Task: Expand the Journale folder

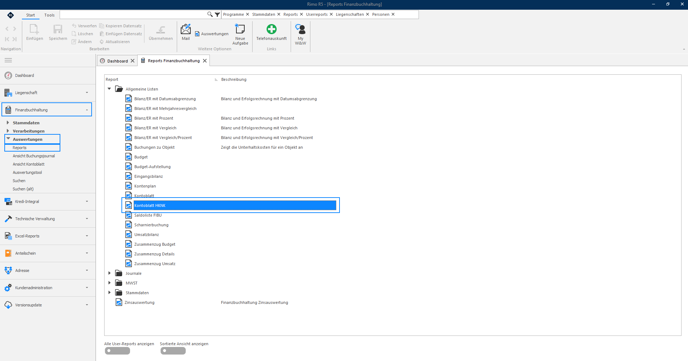Action: point(110,273)
